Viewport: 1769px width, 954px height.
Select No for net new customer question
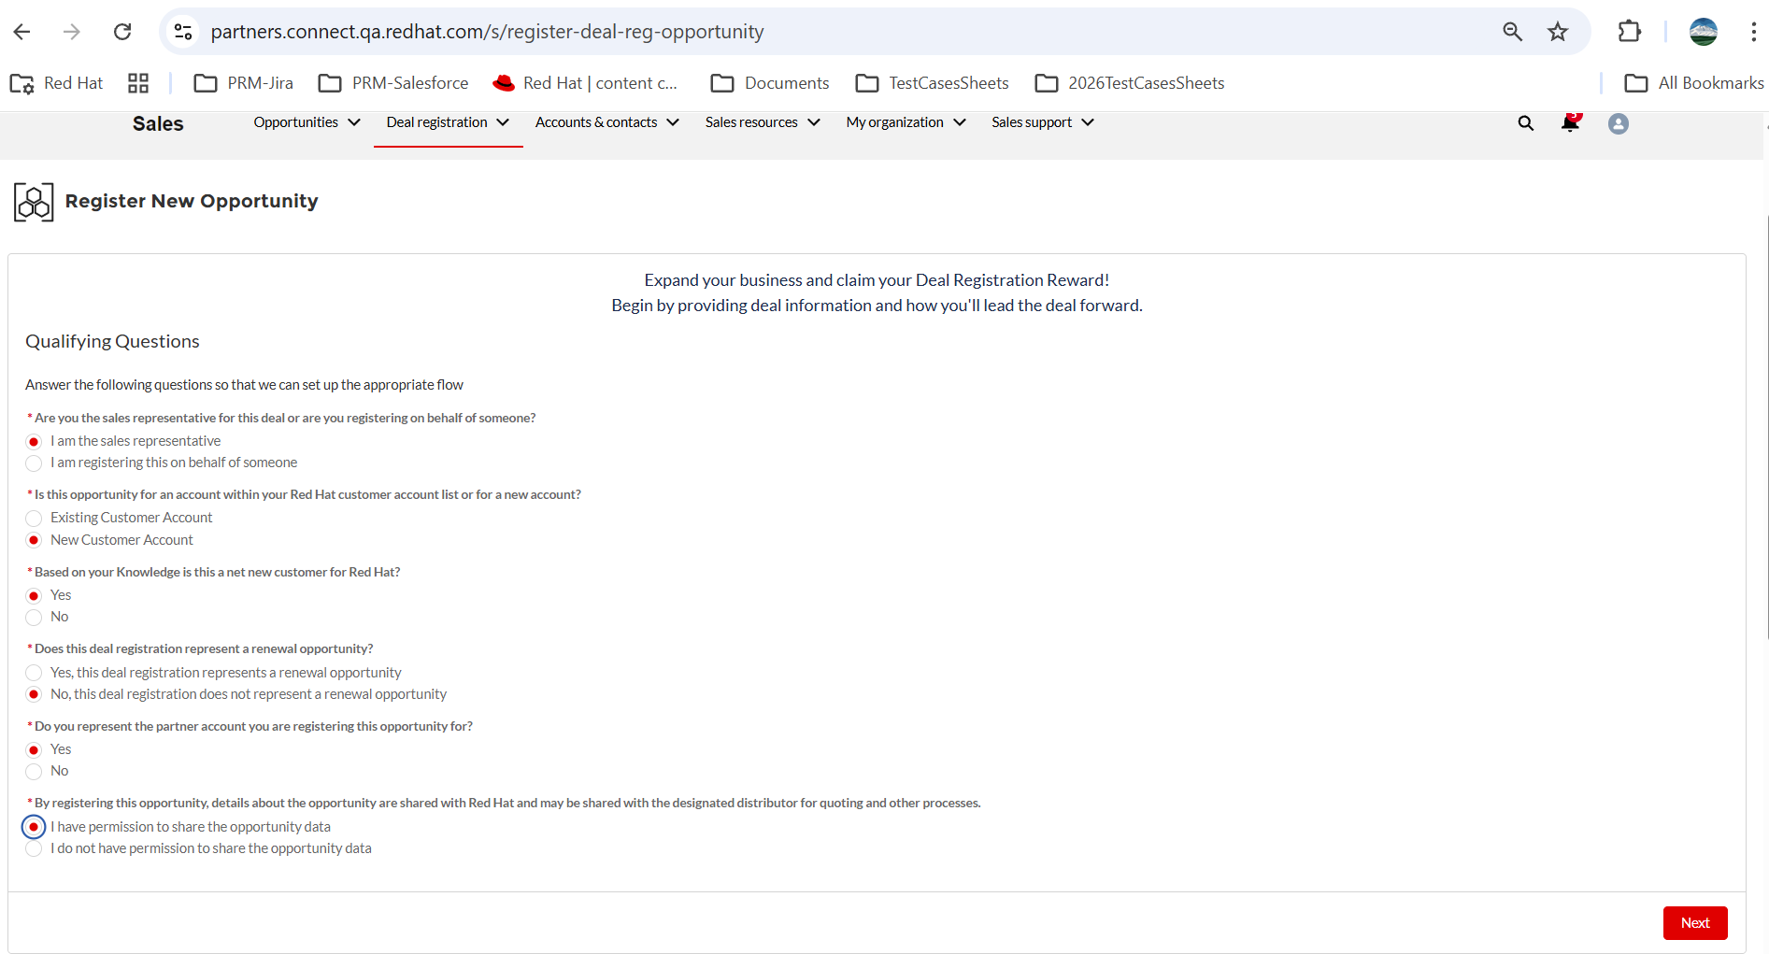pos(35,618)
